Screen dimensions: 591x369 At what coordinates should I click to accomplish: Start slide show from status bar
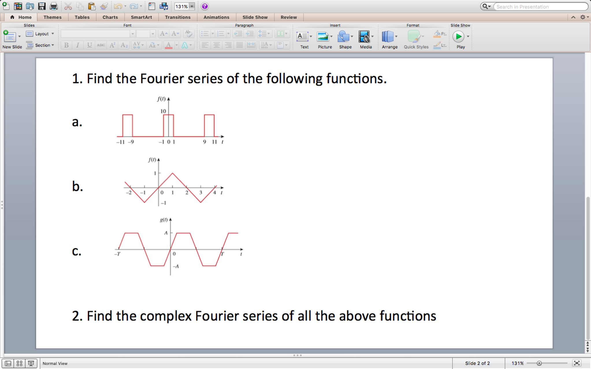(x=31, y=364)
